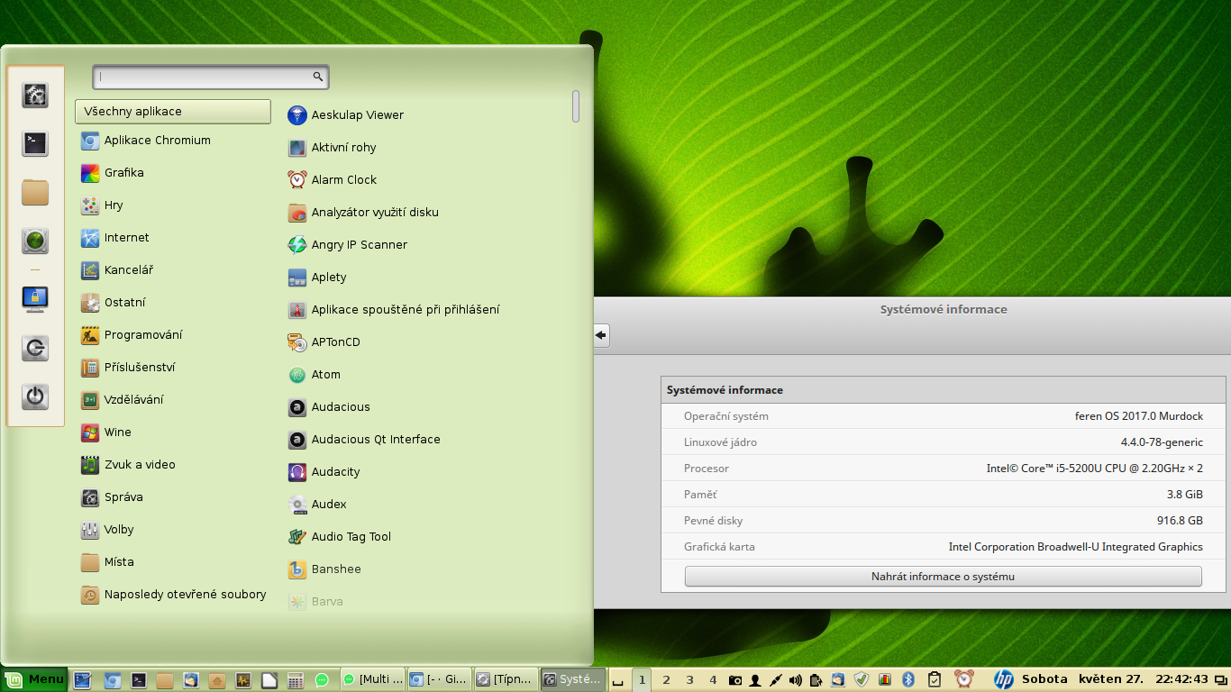Switch to the [Multi... taskbar window
1231x692 pixels.
tap(372, 679)
